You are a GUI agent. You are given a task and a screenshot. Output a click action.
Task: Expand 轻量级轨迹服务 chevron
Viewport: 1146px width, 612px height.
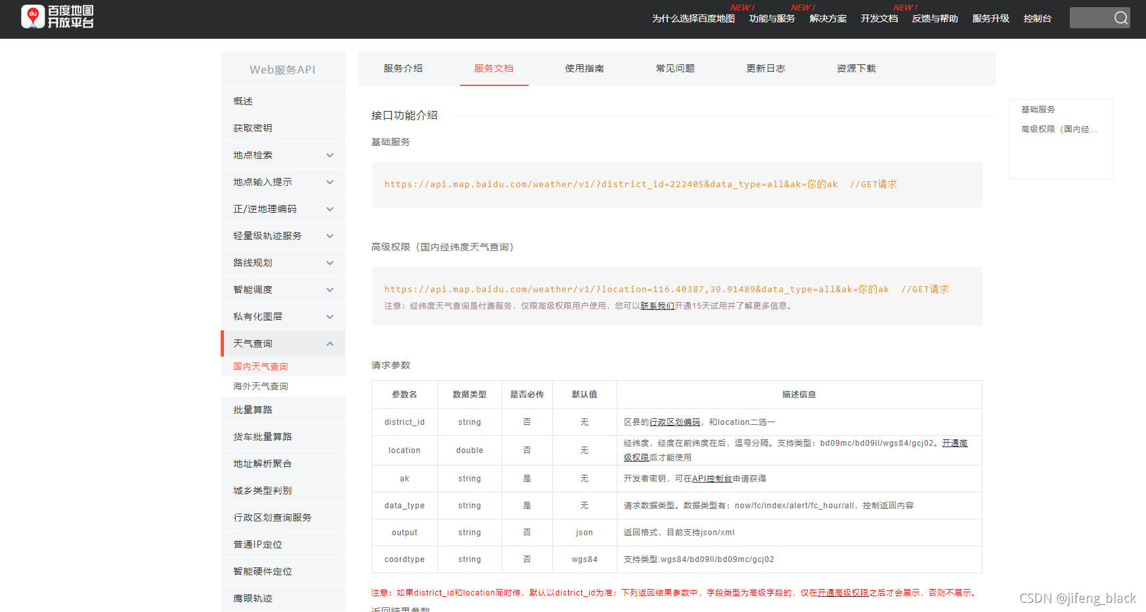coord(330,236)
